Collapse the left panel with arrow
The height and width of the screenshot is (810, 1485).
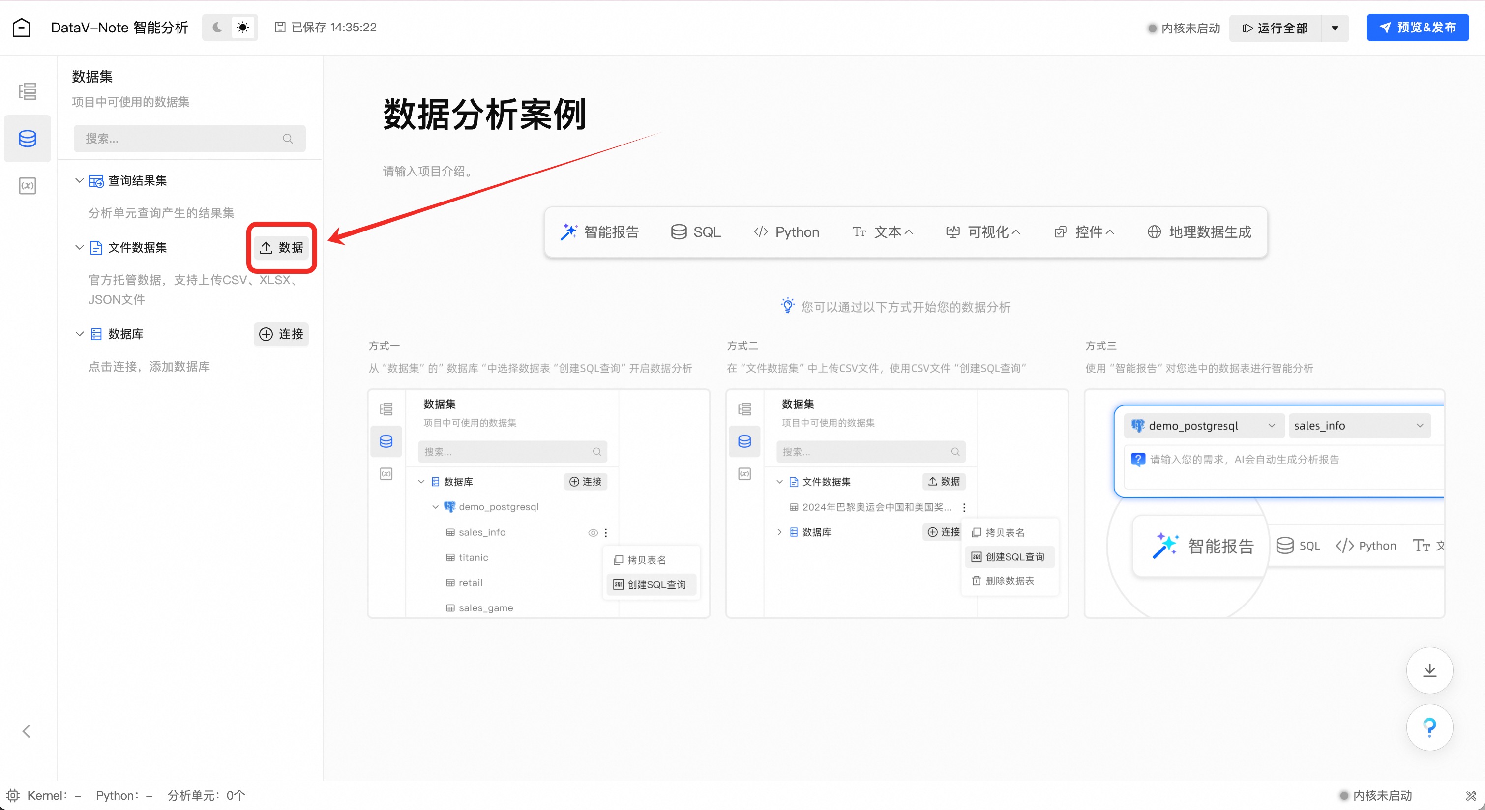(26, 731)
